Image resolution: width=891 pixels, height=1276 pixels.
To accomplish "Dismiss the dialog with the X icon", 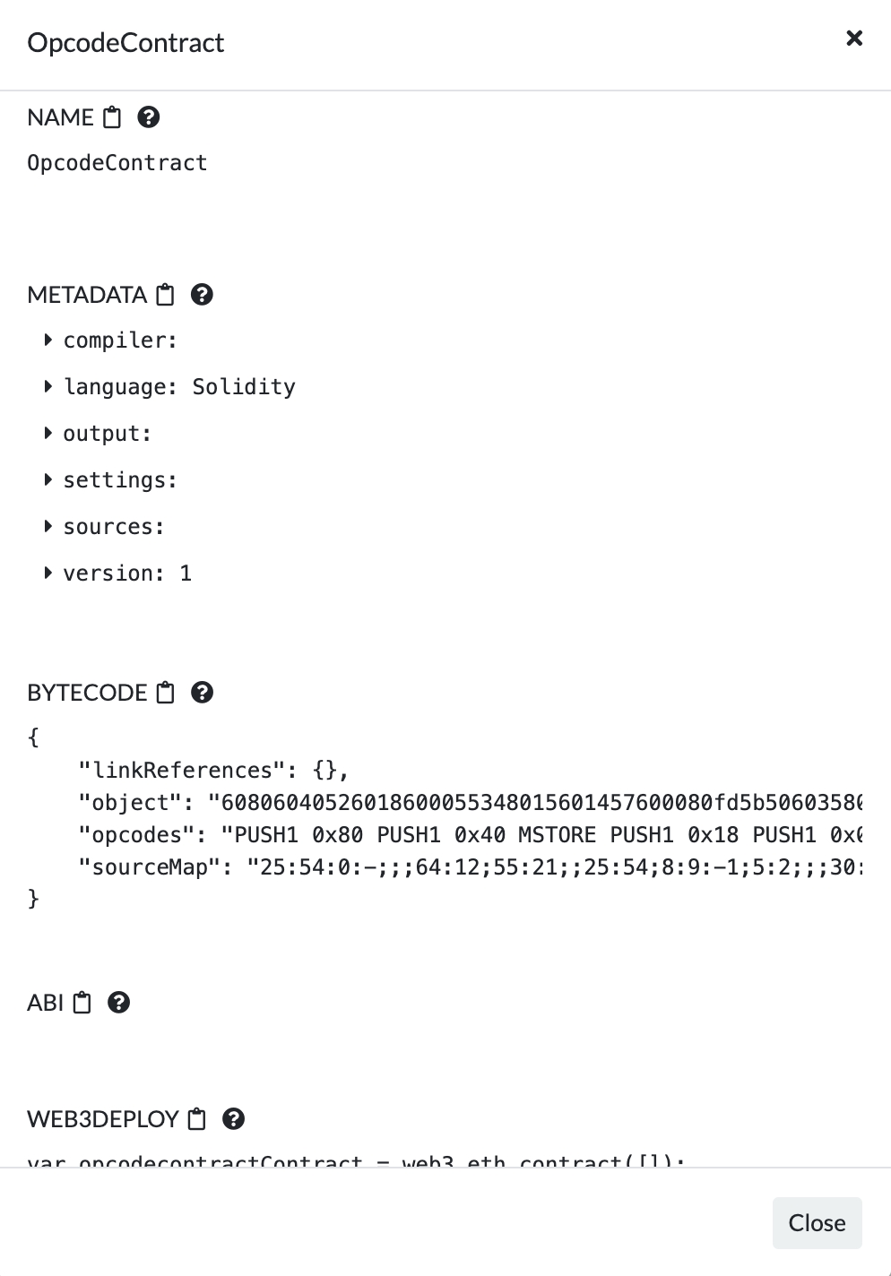I will [x=854, y=38].
